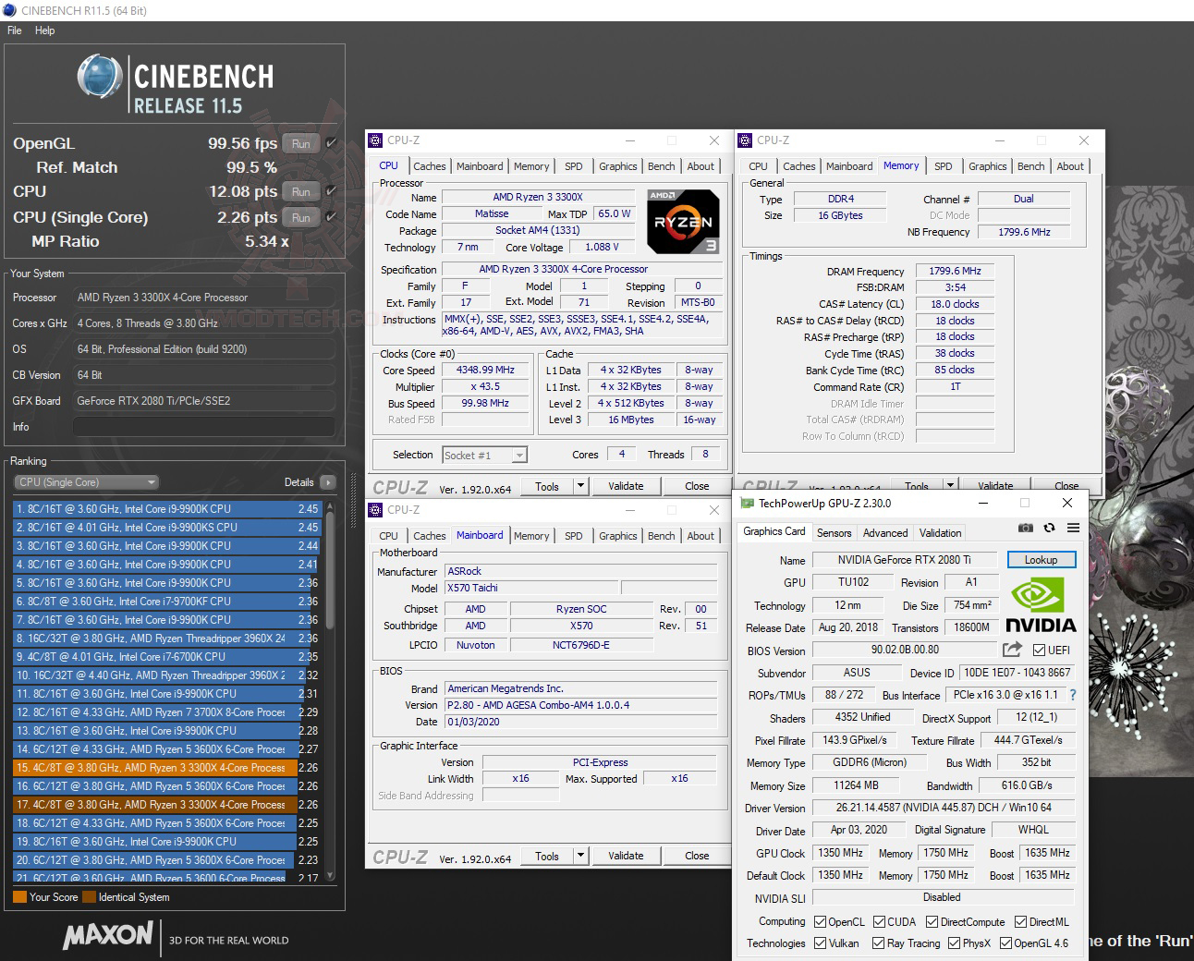Click the Details arrow button in Ranking

coord(328,482)
